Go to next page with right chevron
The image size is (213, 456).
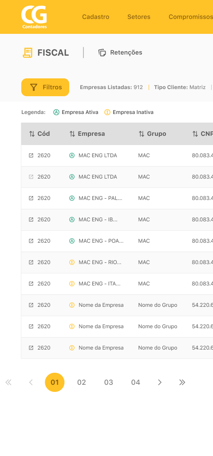point(160,383)
